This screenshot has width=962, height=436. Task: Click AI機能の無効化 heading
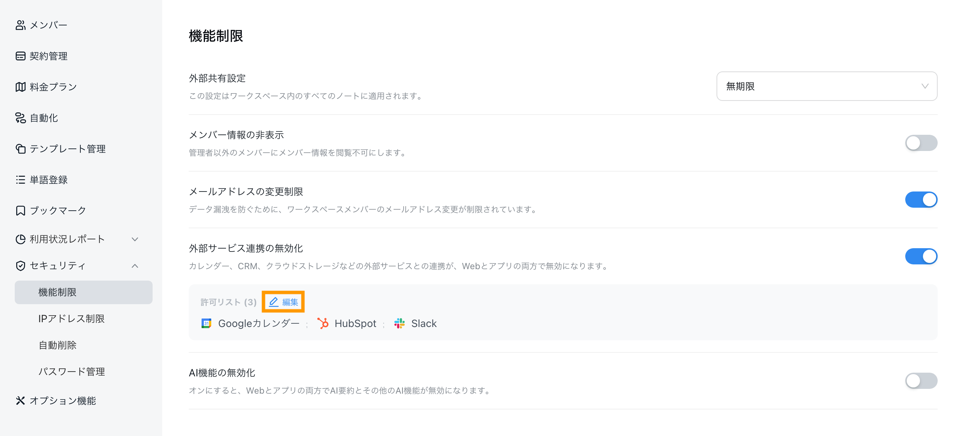coord(222,373)
